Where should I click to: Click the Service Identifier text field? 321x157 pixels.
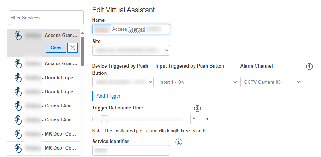point(131,151)
